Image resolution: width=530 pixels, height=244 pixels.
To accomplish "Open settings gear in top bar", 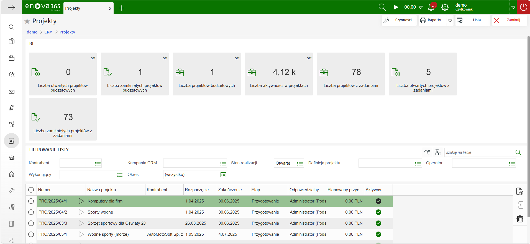I will (x=445, y=7).
